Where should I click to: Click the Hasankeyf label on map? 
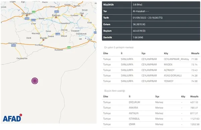[65, 23]
